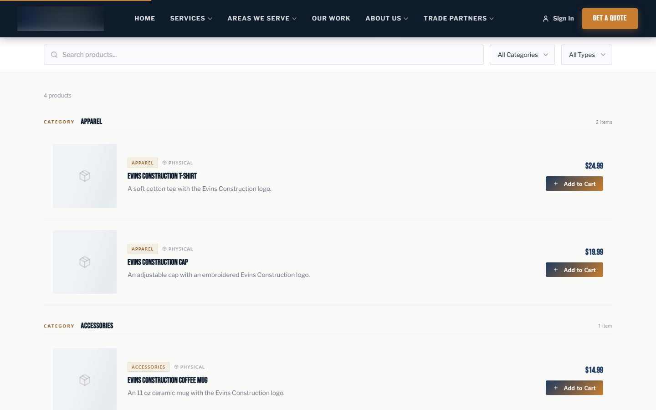Click the '2 items' count label
Screen dimensions: 656x410
(604, 122)
